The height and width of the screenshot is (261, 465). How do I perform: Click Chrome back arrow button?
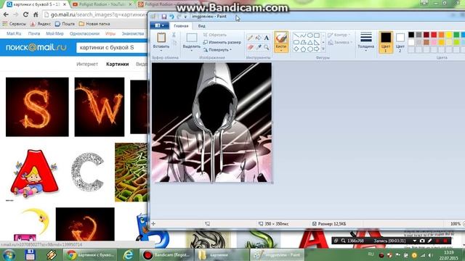pyautogui.click(x=7, y=14)
